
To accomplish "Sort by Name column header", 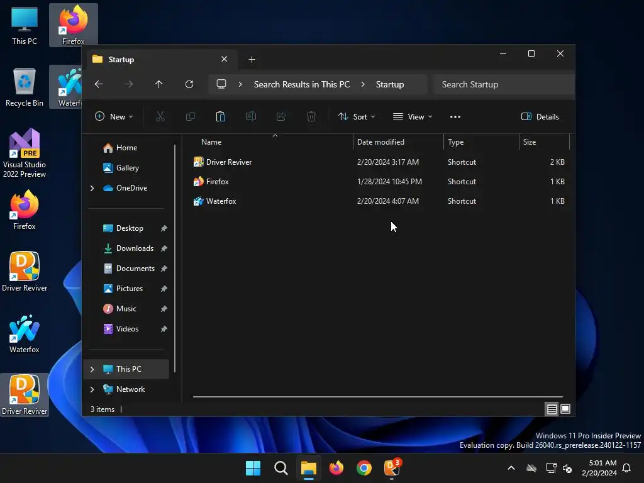I will point(272,142).
